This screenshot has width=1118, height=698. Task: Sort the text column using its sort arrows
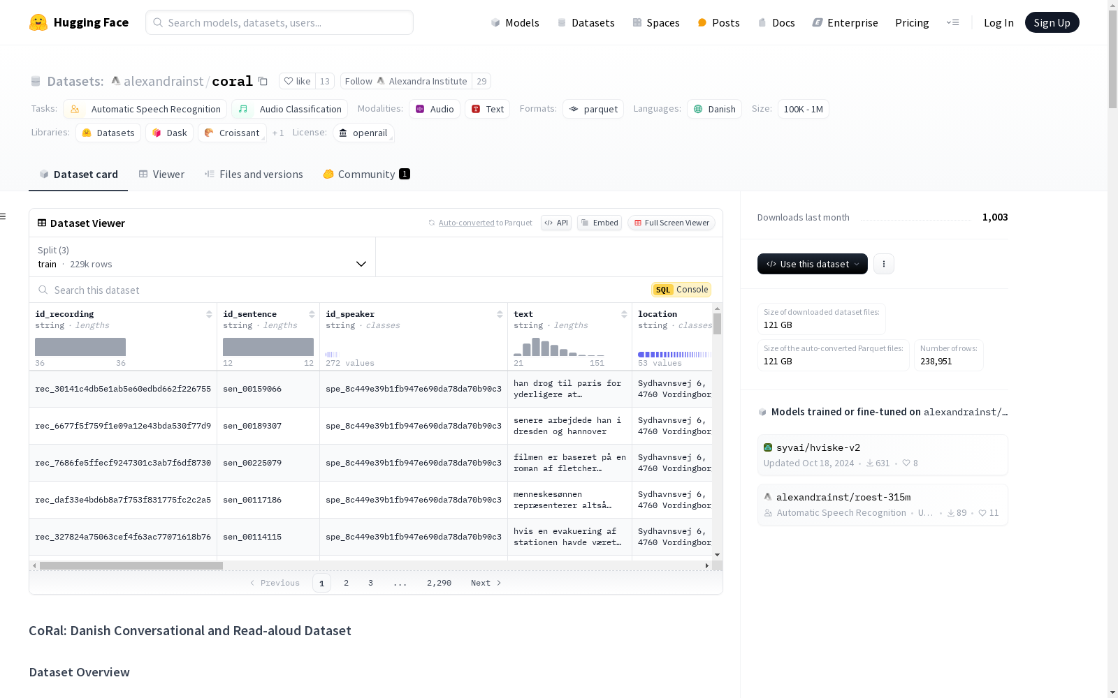[x=624, y=314]
